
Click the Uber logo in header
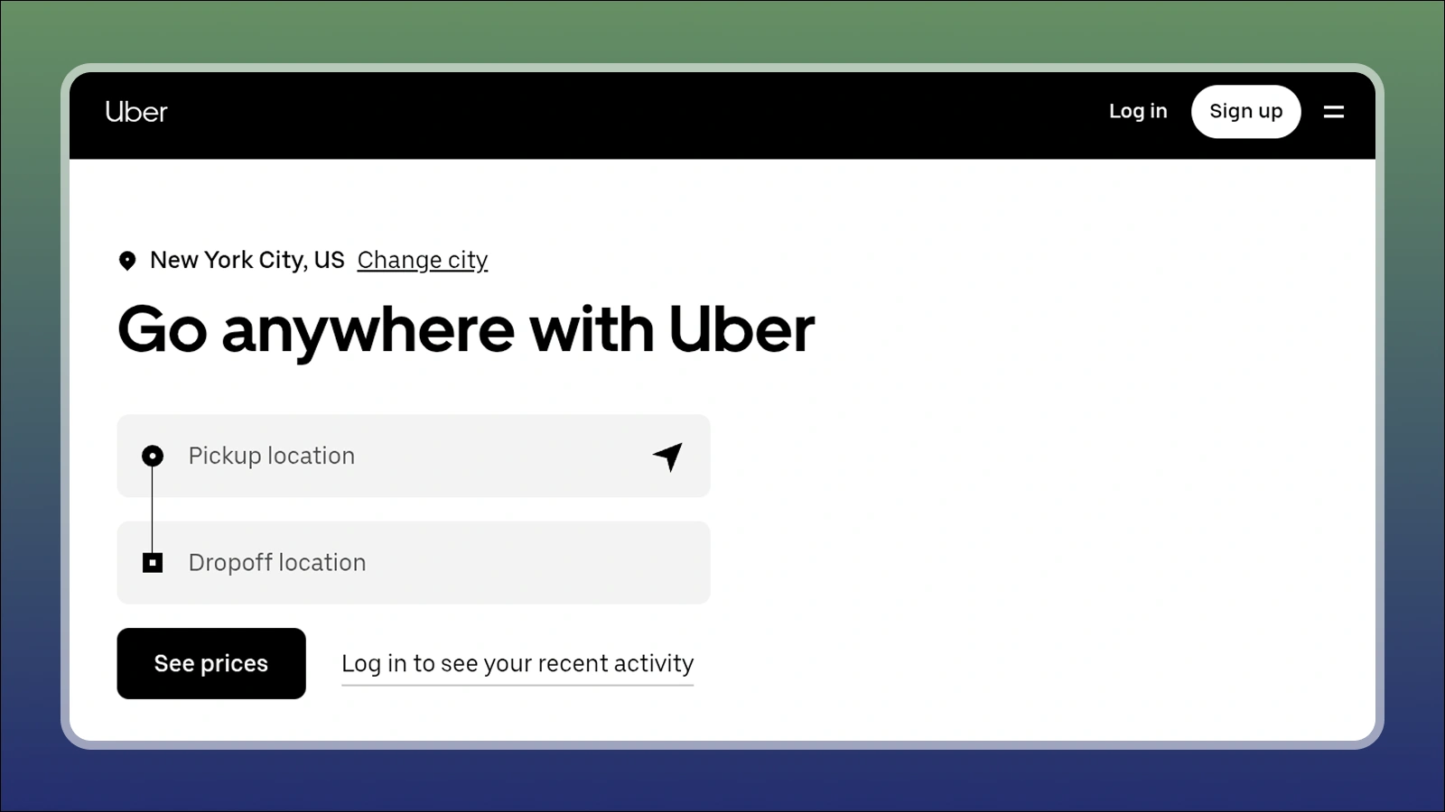click(136, 112)
